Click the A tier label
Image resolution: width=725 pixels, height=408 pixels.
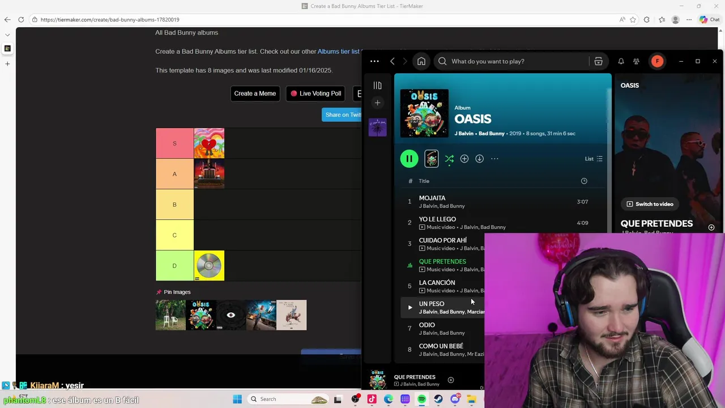coord(174,174)
